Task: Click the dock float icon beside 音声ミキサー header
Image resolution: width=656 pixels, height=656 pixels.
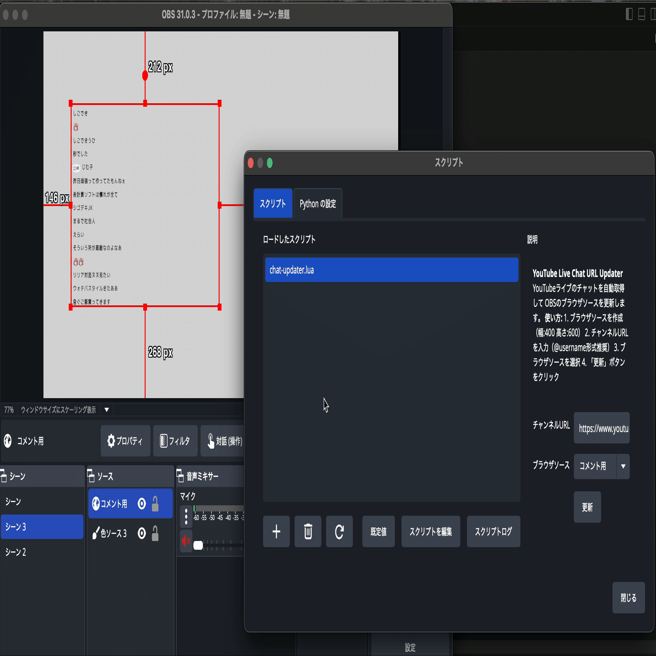Action: click(x=180, y=476)
